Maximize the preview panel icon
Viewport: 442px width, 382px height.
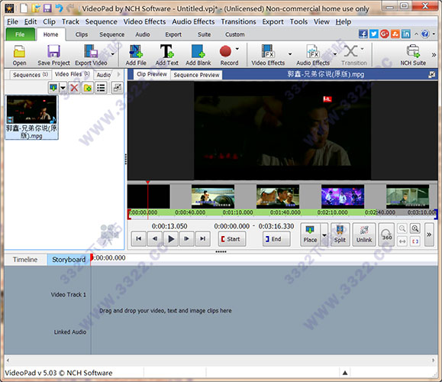pyautogui.click(x=431, y=75)
